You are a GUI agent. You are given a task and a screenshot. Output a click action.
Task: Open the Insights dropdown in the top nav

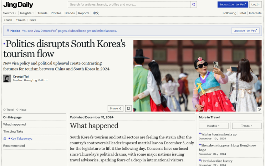pos(27,13)
